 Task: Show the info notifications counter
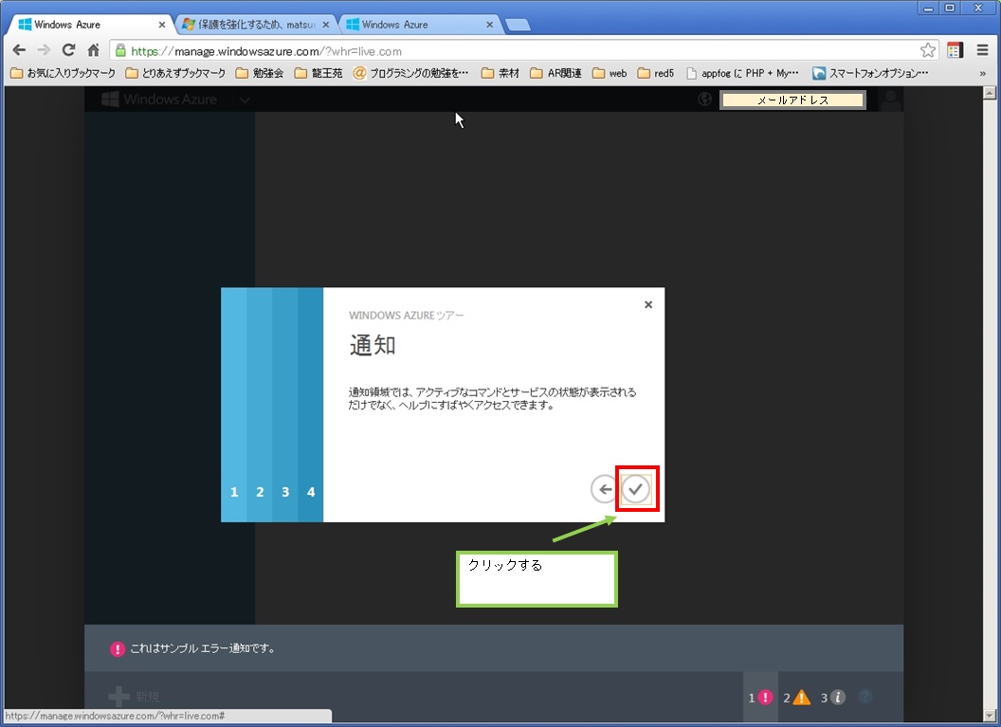[833, 697]
